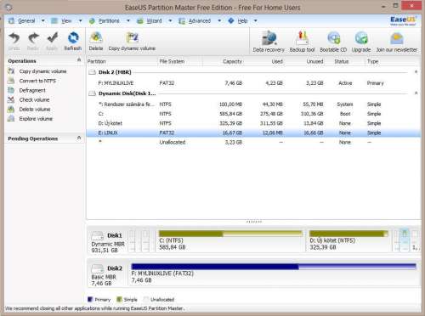Expand the Wizard dropdown arrow
The image size is (425, 316).
click(170, 20)
